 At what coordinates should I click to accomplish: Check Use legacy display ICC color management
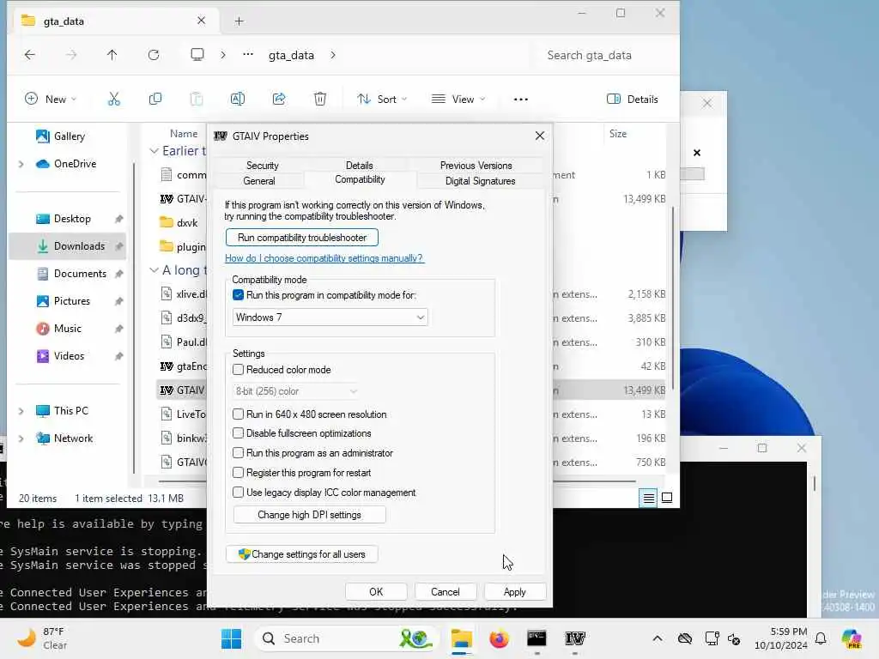click(239, 492)
